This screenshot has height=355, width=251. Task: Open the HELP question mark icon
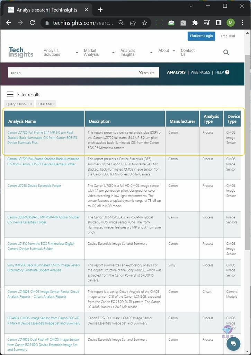point(227,72)
